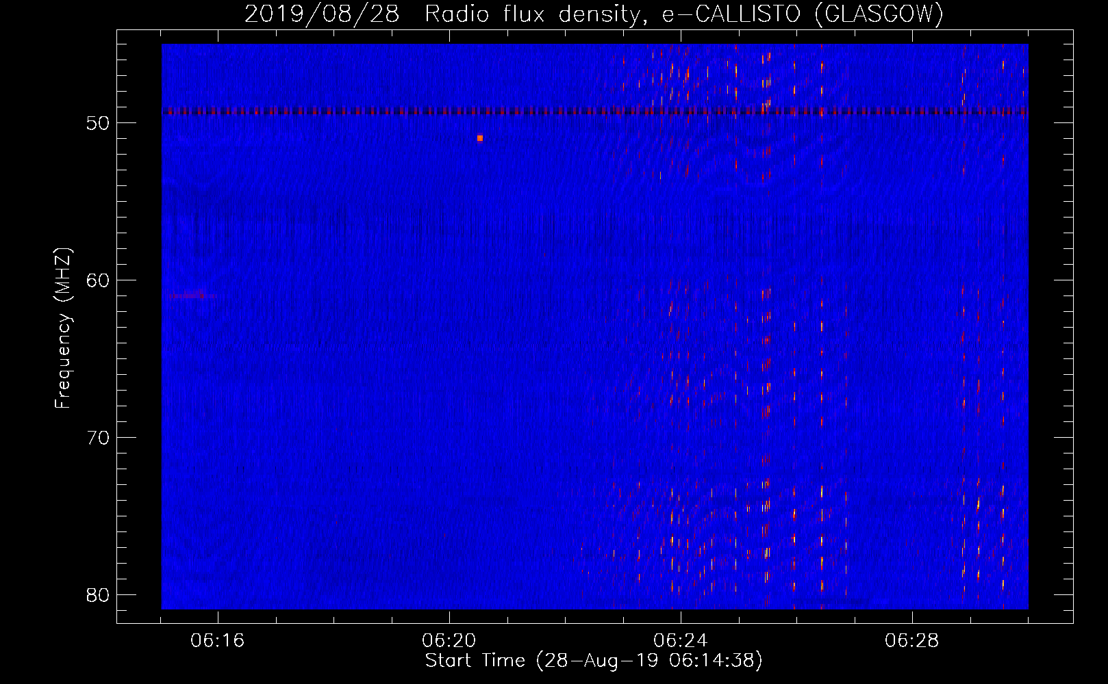This screenshot has width=1108, height=684.
Task: Click the 70 frequency tick label
Action: click(99, 438)
